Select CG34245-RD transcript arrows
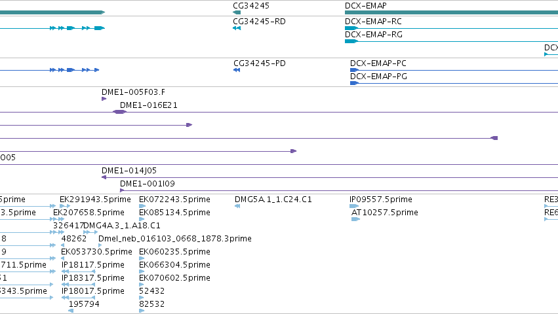This screenshot has height=314, width=558. click(237, 28)
